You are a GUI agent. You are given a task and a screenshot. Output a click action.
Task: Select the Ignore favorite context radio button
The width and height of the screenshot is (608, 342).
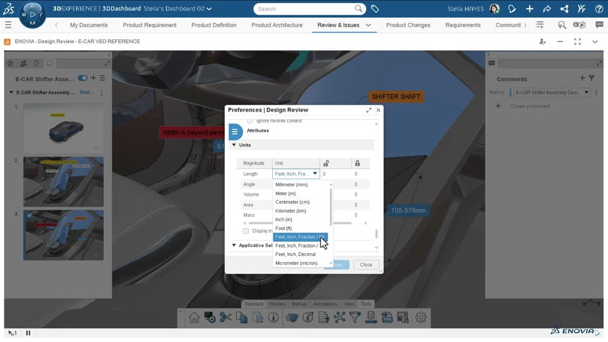coord(250,121)
